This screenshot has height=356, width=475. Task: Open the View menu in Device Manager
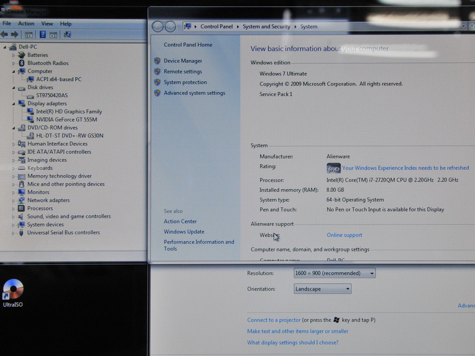47,23
